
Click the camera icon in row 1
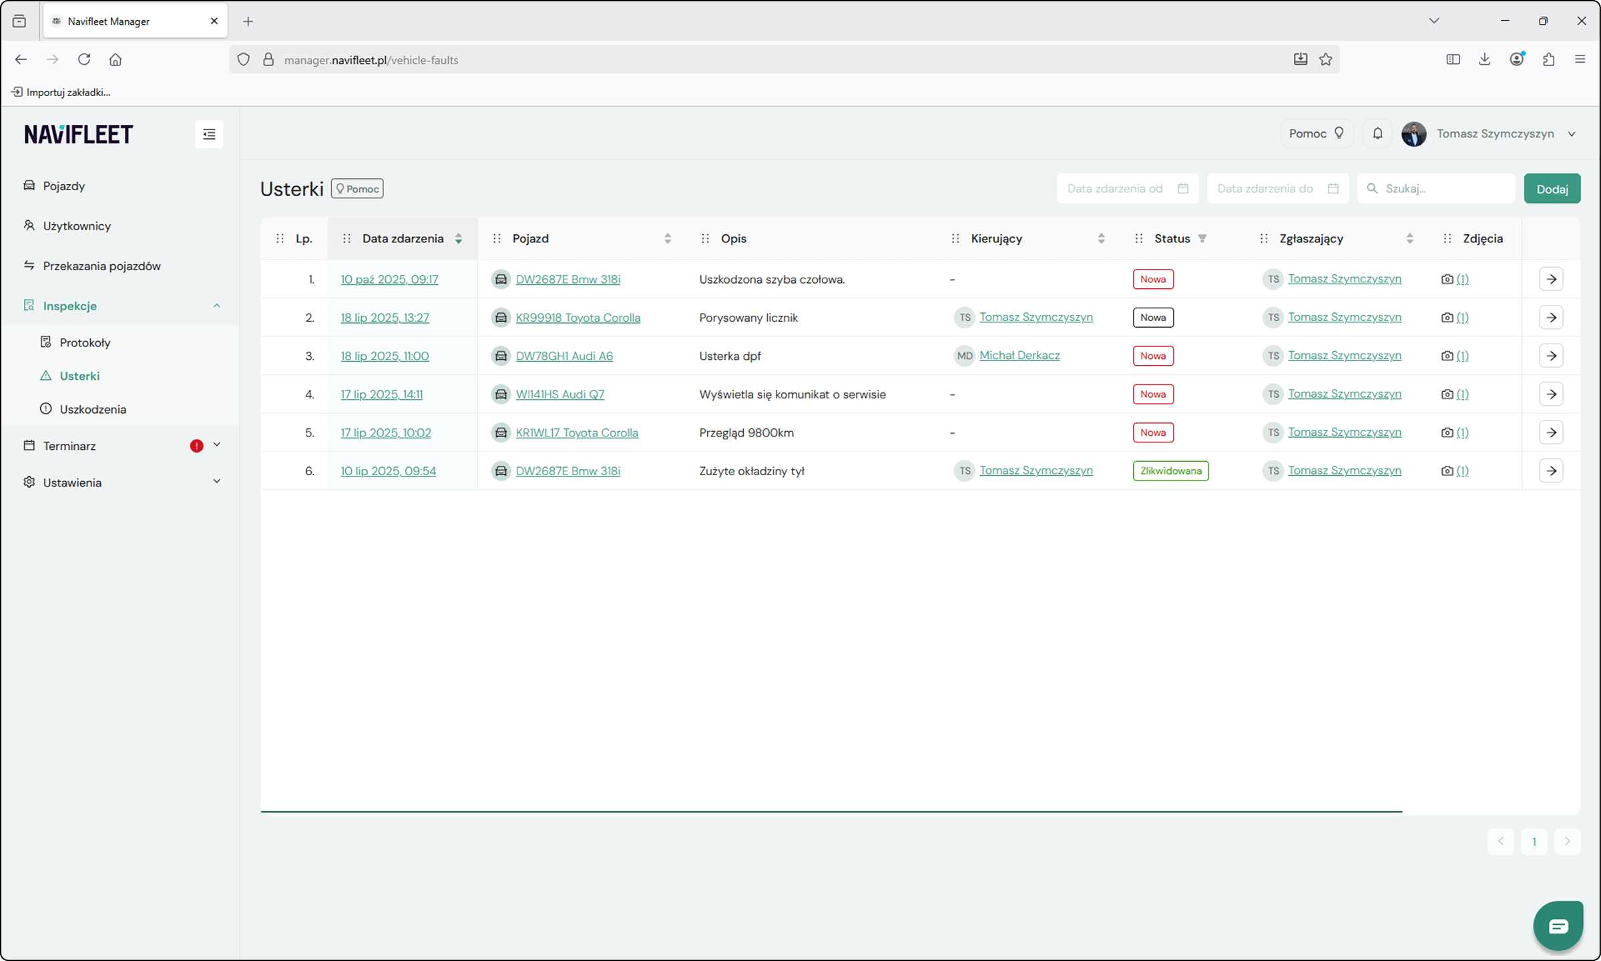click(x=1447, y=280)
